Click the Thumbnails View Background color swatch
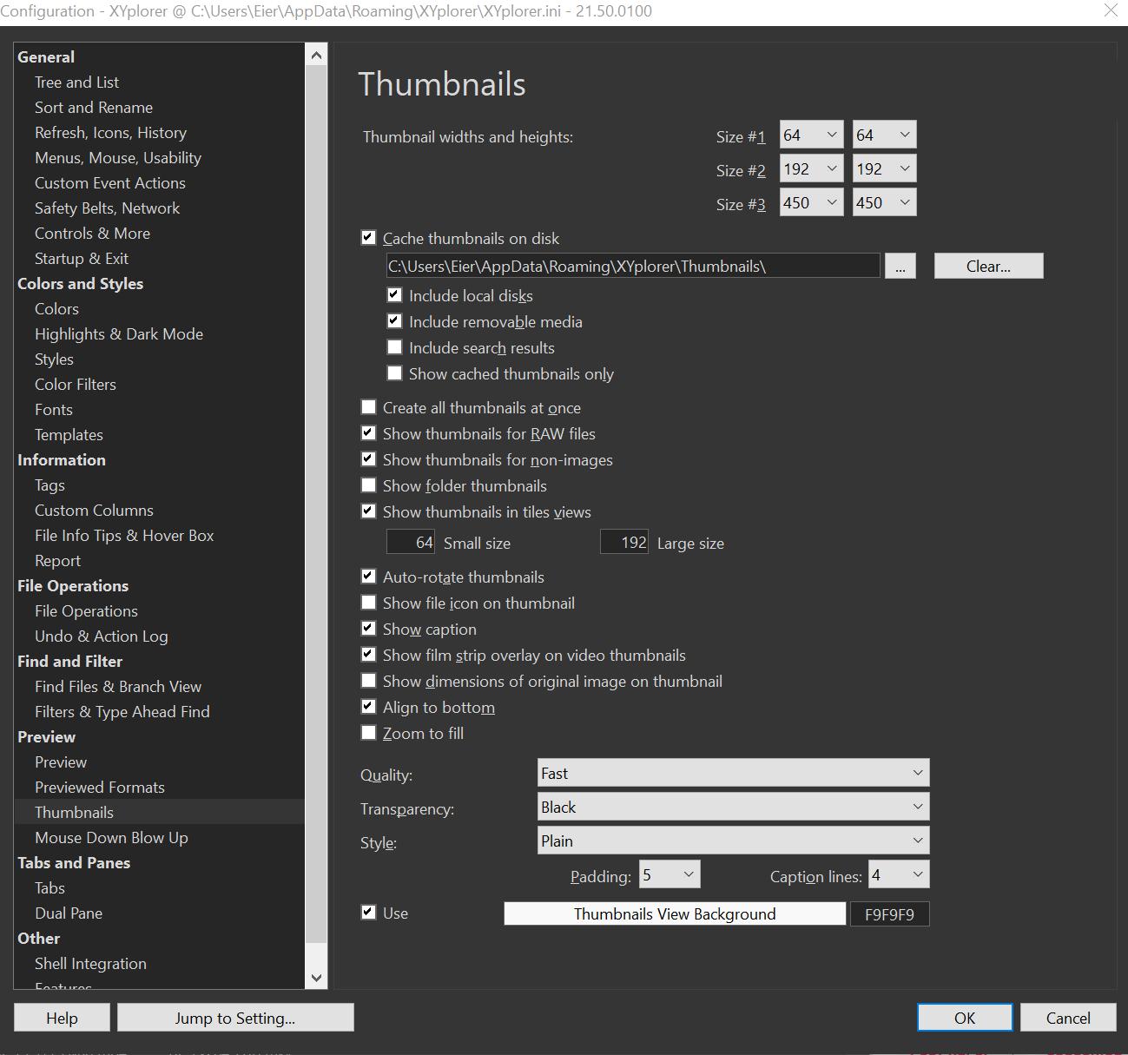 pos(675,913)
